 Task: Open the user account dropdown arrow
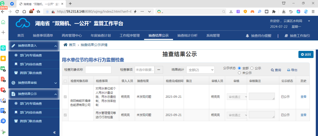[x=309, y=21]
